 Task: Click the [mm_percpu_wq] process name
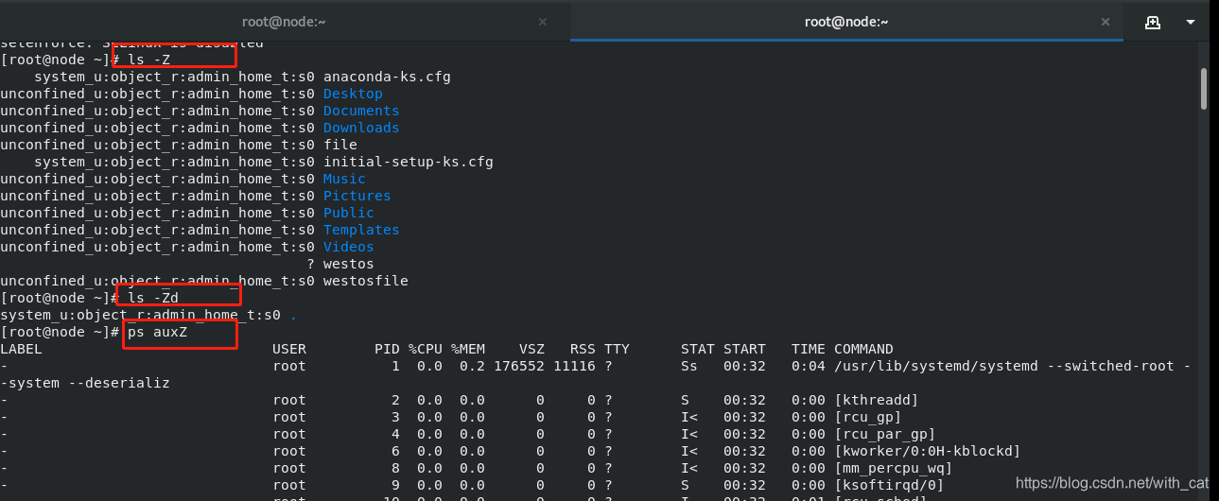pos(894,468)
